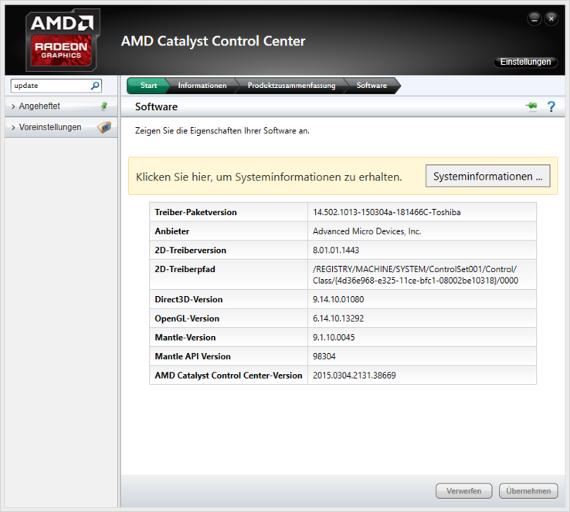Click the OpenGL-Version label
This screenshot has width=570, height=512.
[x=187, y=318]
